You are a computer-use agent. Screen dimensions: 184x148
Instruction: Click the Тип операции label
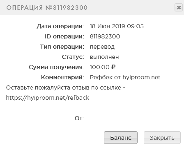pos(62,47)
